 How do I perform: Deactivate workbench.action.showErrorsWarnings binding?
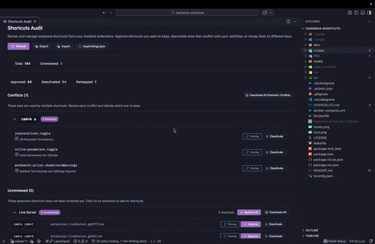[x=275, y=168]
